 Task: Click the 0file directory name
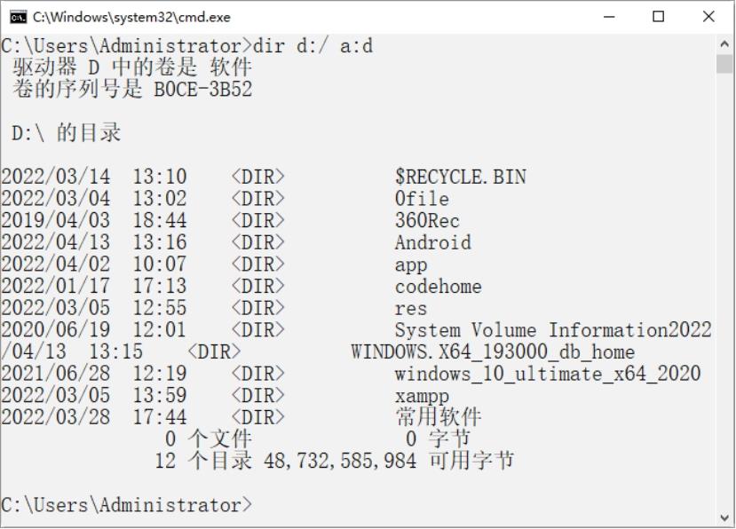coord(422,199)
